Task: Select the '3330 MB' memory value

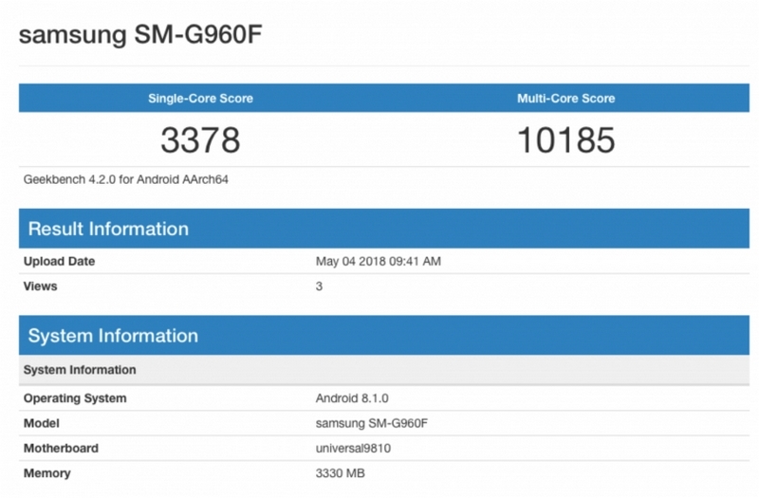Action: point(341,473)
